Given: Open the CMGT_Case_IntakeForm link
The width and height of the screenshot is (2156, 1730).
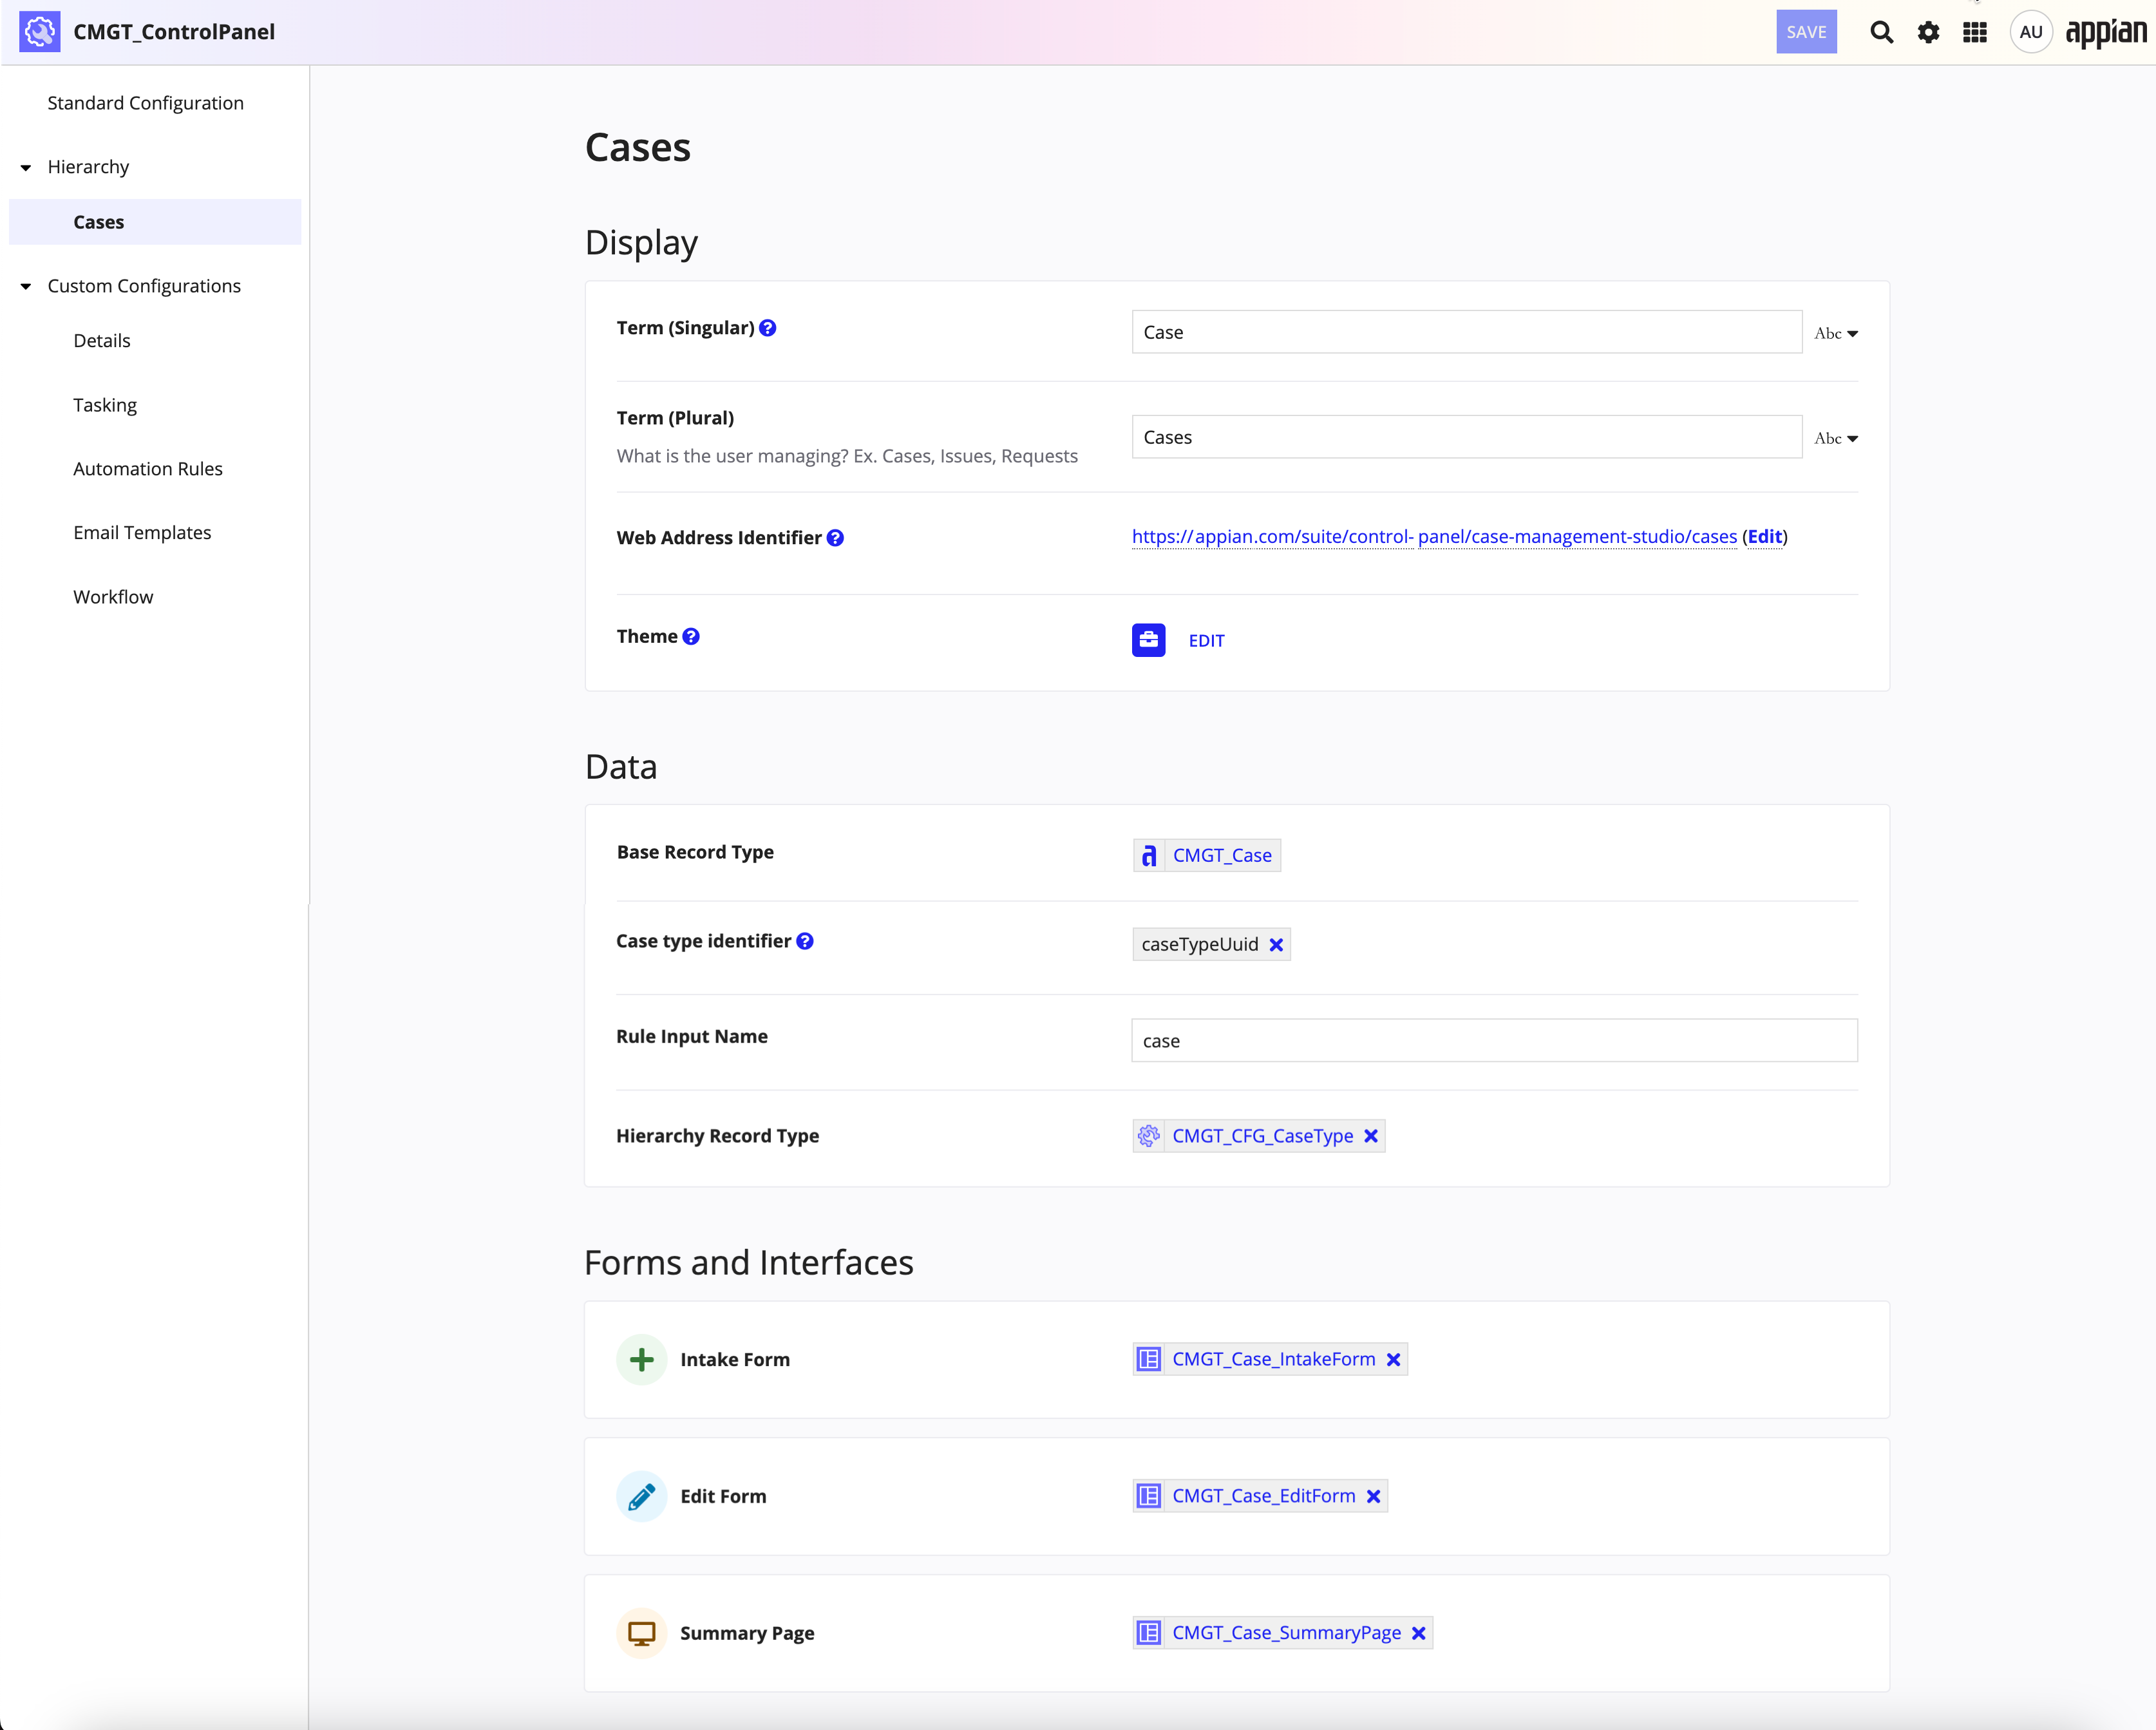Looking at the screenshot, I should pos(1273,1360).
